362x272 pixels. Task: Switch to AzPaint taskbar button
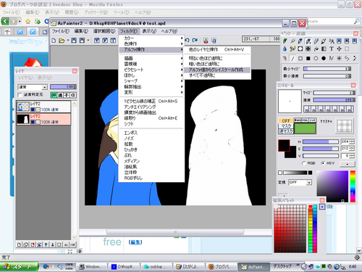click(x=253, y=267)
